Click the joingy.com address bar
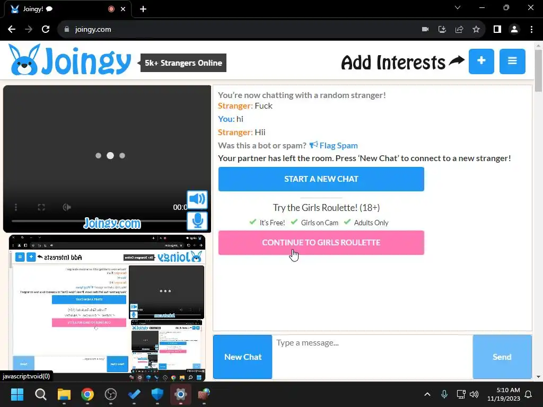 coord(239,30)
